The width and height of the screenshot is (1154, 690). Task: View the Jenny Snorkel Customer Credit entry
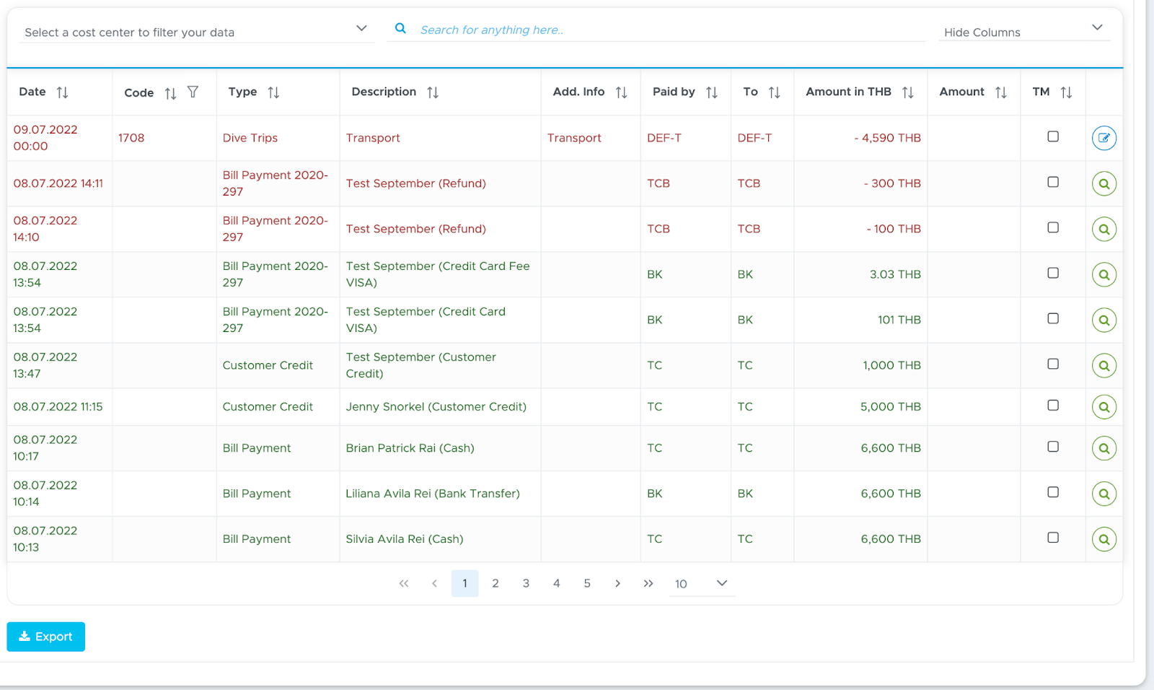(x=1104, y=407)
